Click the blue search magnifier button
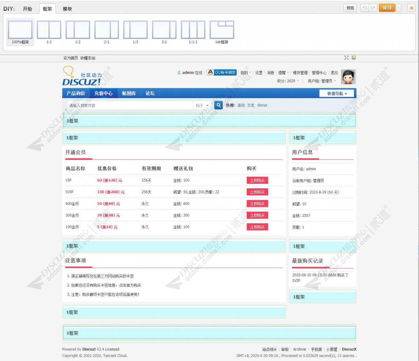The width and height of the screenshot is (419, 361). 218,105
